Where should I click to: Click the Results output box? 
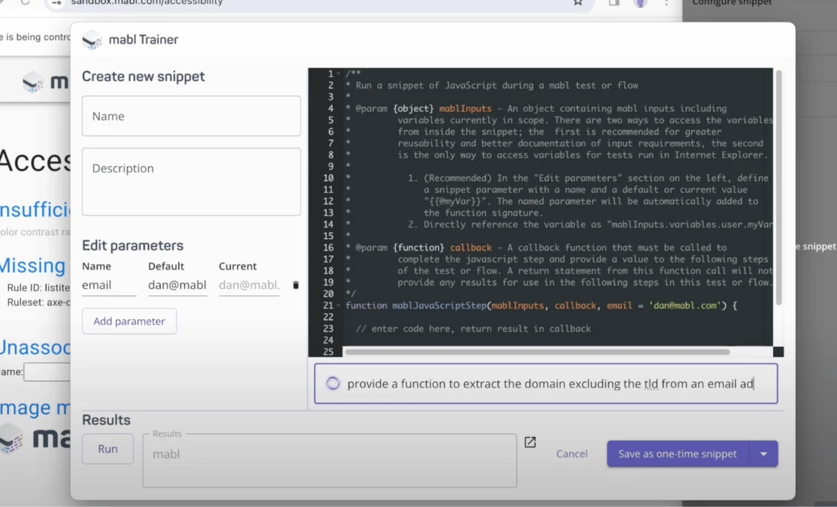click(x=329, y=460)
